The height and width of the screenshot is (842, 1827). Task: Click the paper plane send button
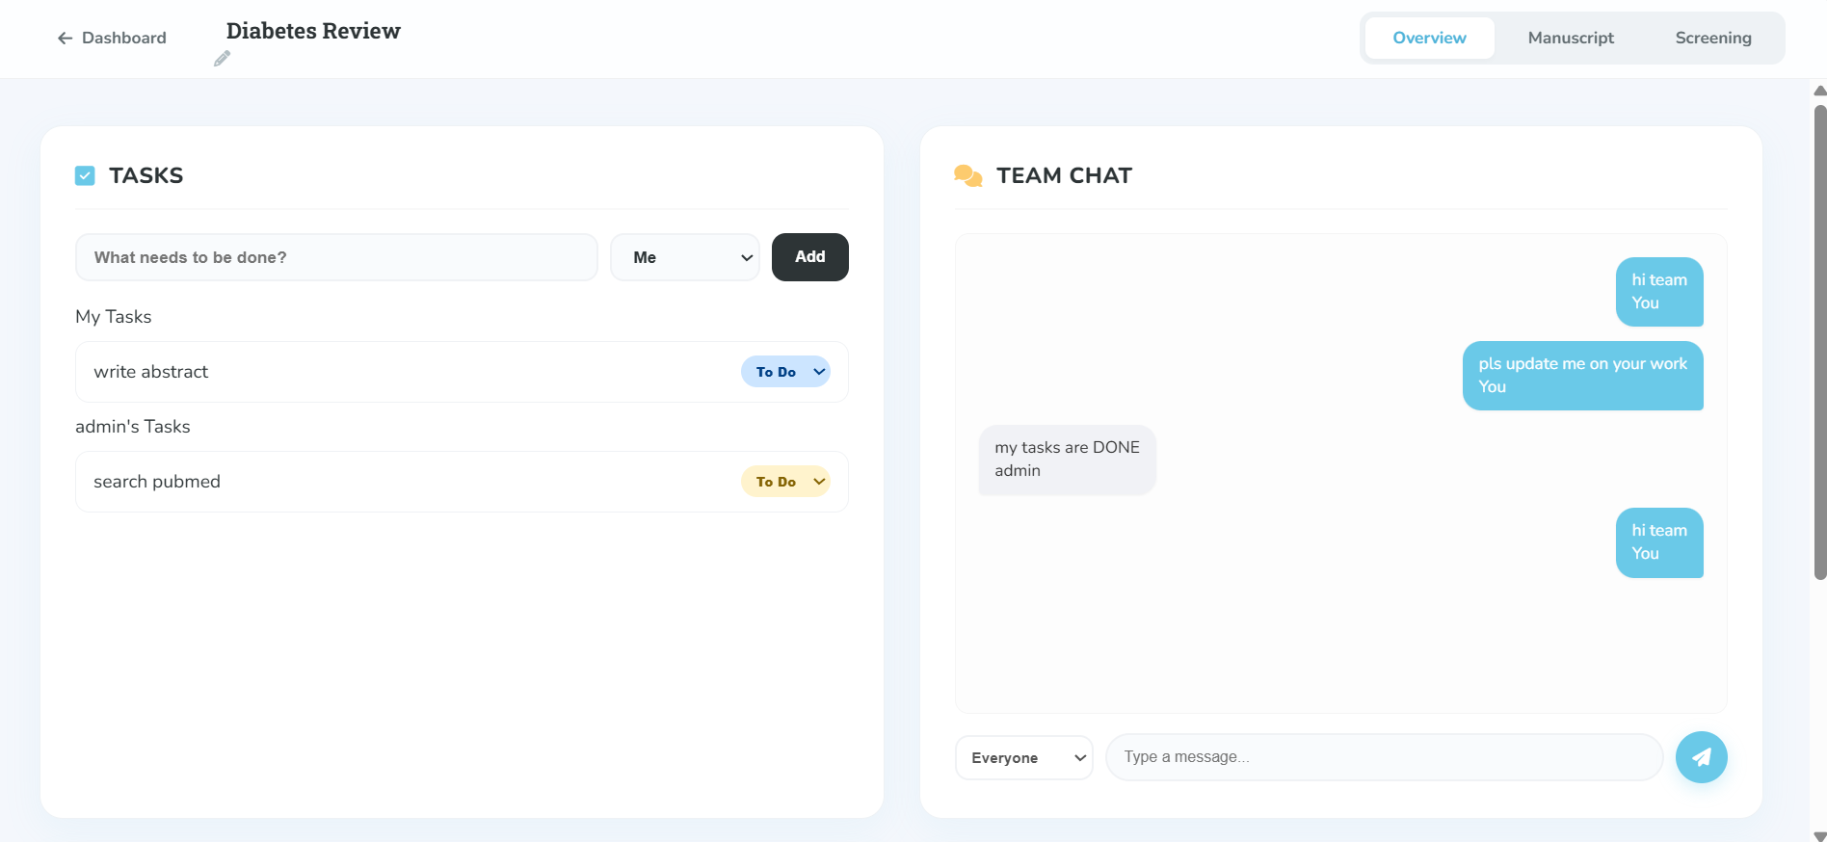pos(1701,757)
